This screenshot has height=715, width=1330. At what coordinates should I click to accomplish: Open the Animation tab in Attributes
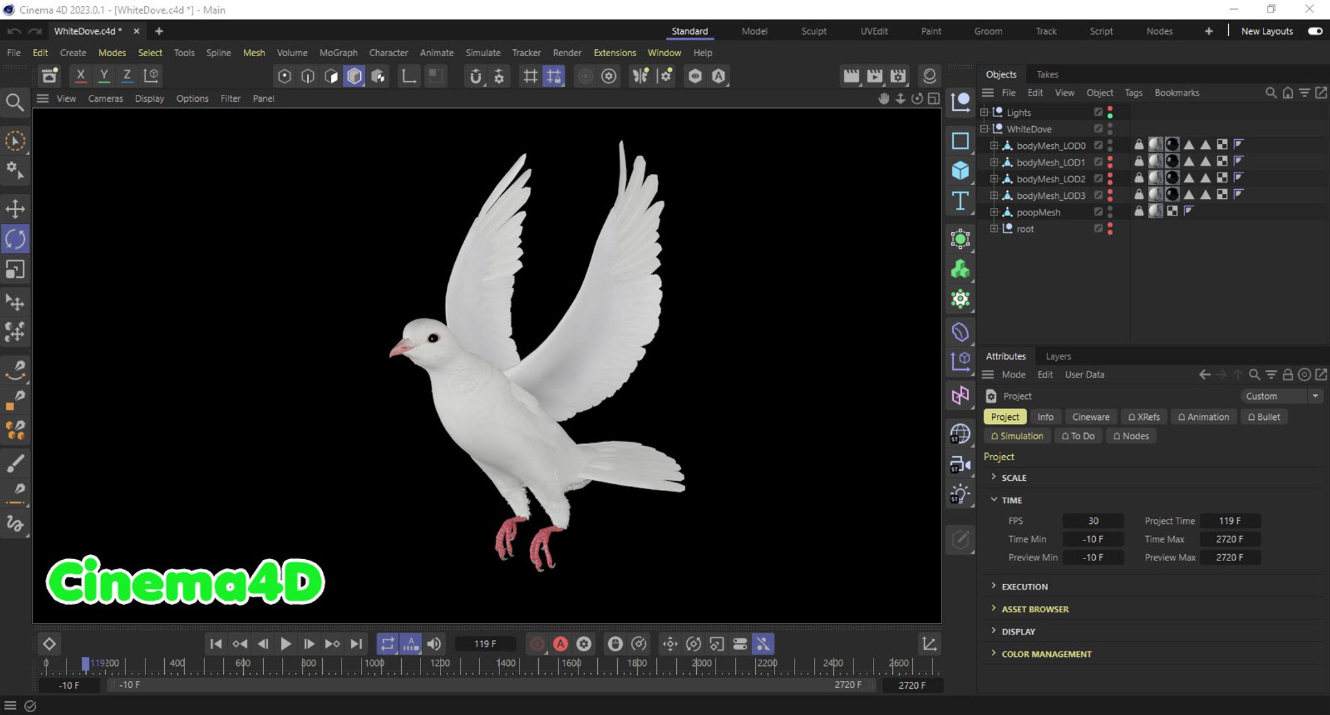pyautogui.click(x=1203, y=417)
